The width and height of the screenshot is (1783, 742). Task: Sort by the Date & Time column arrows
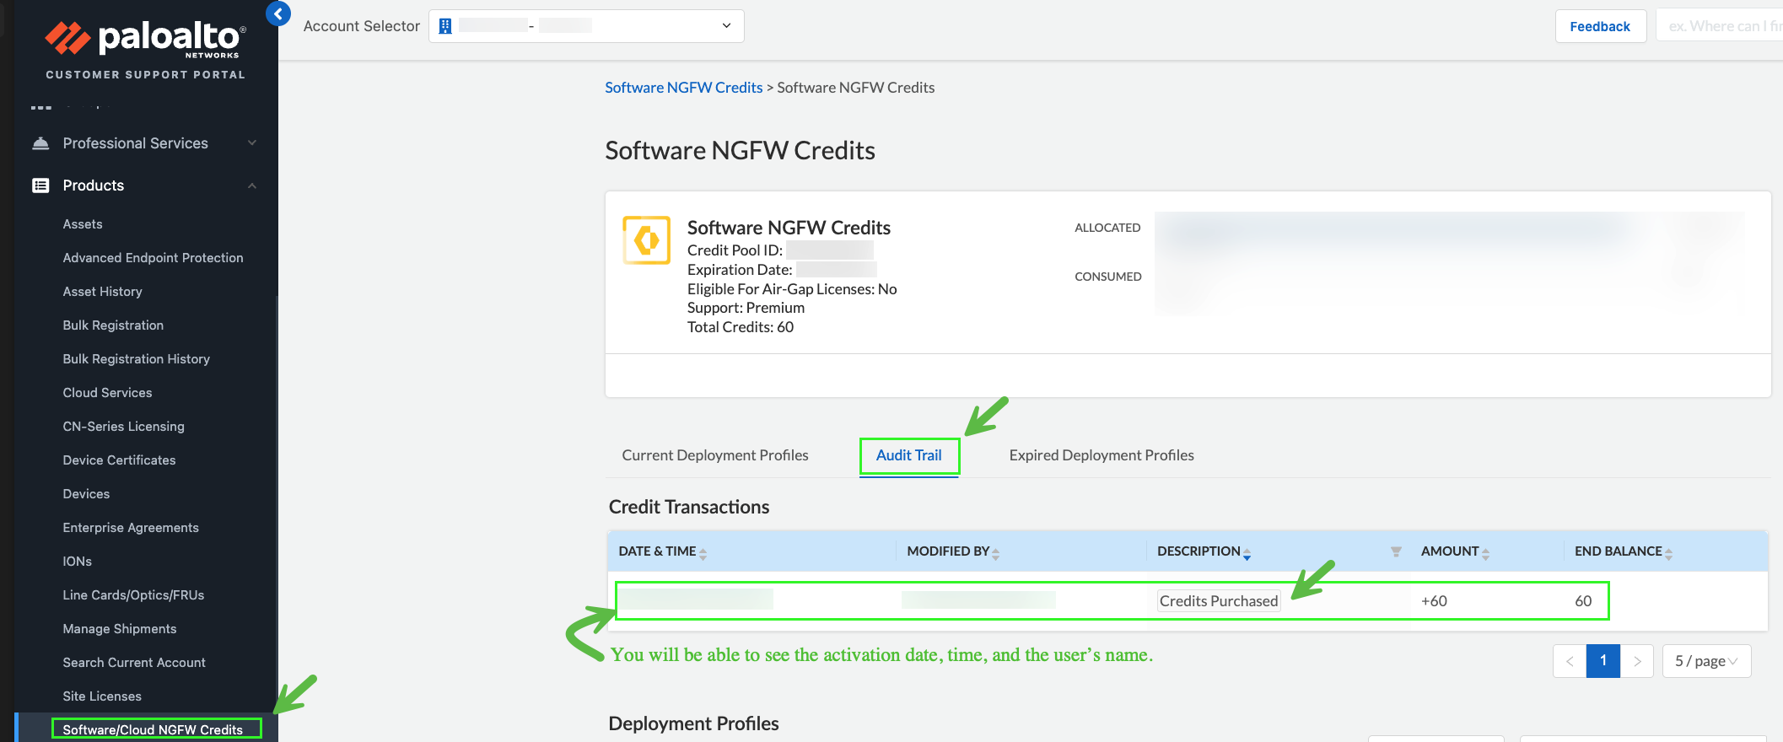[703, 553]
